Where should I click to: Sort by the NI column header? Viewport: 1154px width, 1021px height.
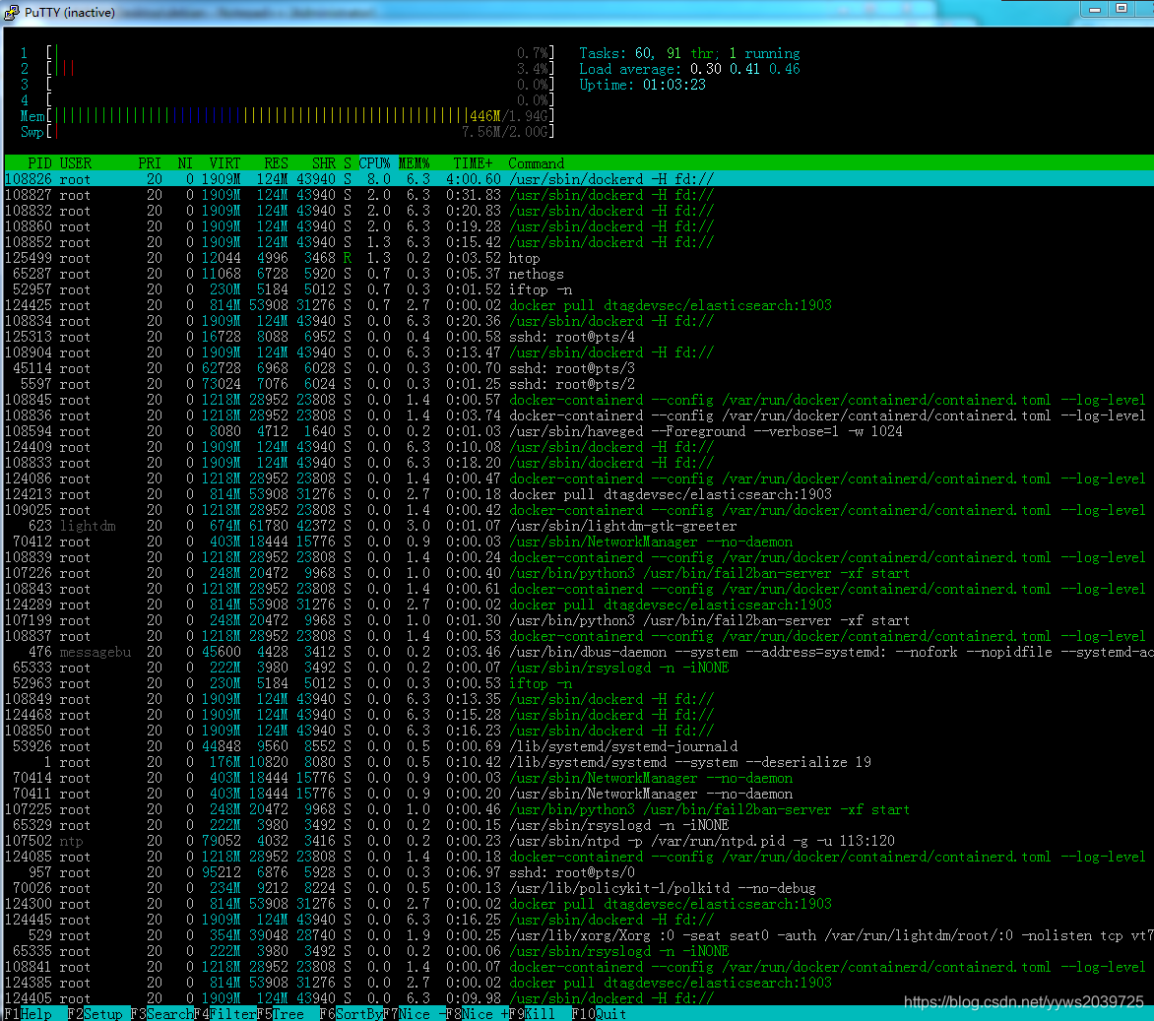185,163
